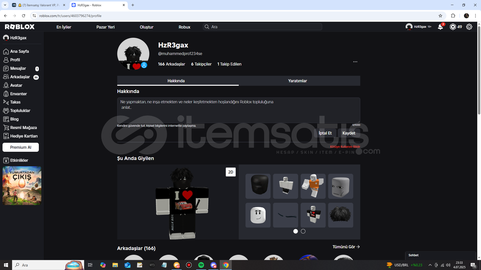Open Robux in top navigation
Viewport: 481px width, 270px height.
pos(184,27)
